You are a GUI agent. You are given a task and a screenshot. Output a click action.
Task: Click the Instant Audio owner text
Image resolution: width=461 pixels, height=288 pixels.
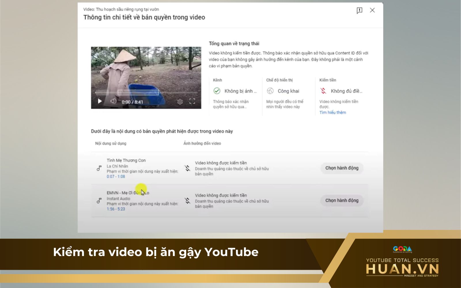[118, 199]
